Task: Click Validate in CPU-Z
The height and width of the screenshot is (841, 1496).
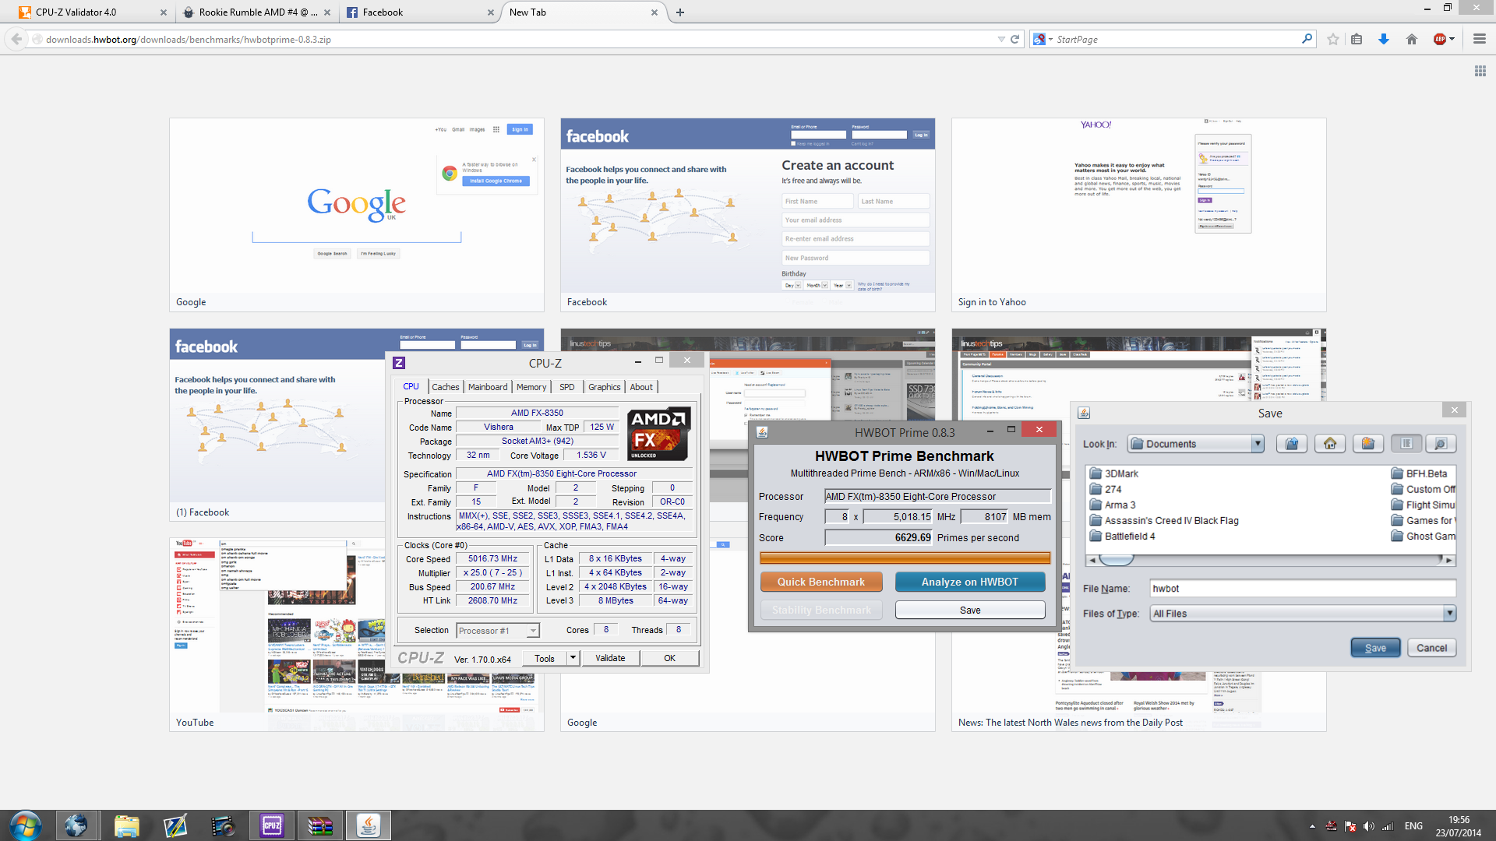Action: pyautogui.click(x=610, y=658)
